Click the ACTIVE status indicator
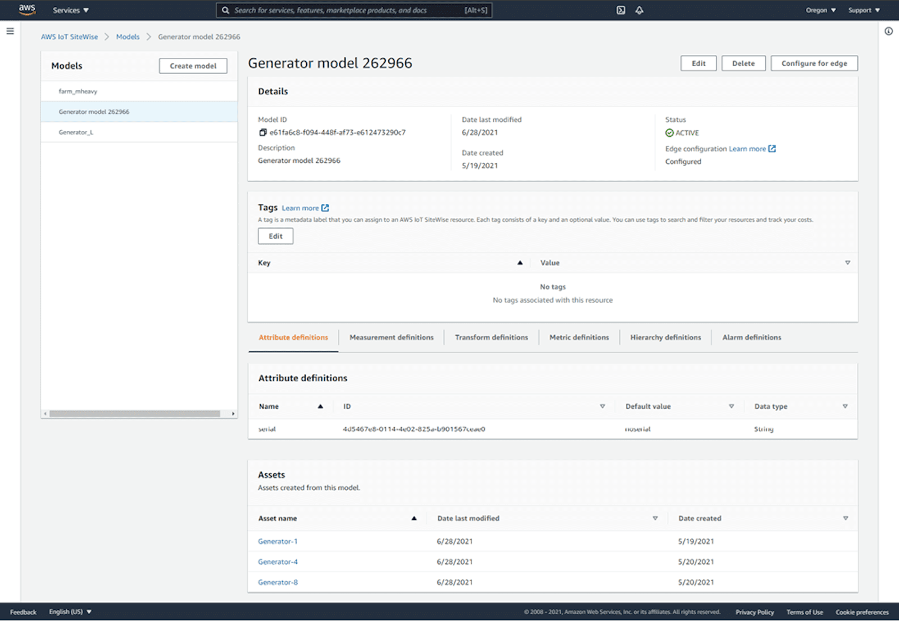Screen dimensions: 899x621 (682, 133)
